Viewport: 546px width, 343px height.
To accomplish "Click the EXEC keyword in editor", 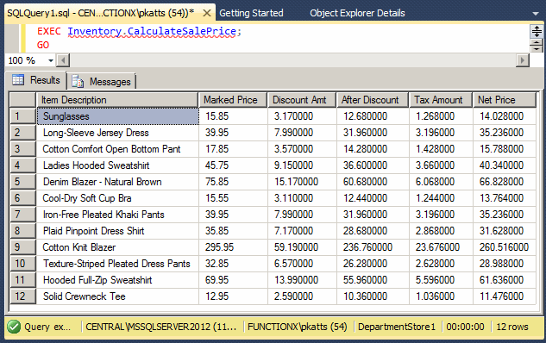I will click(x=49, y=31).
